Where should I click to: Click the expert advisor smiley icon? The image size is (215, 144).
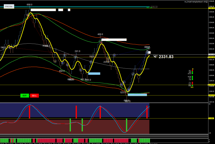pos(207,2)
